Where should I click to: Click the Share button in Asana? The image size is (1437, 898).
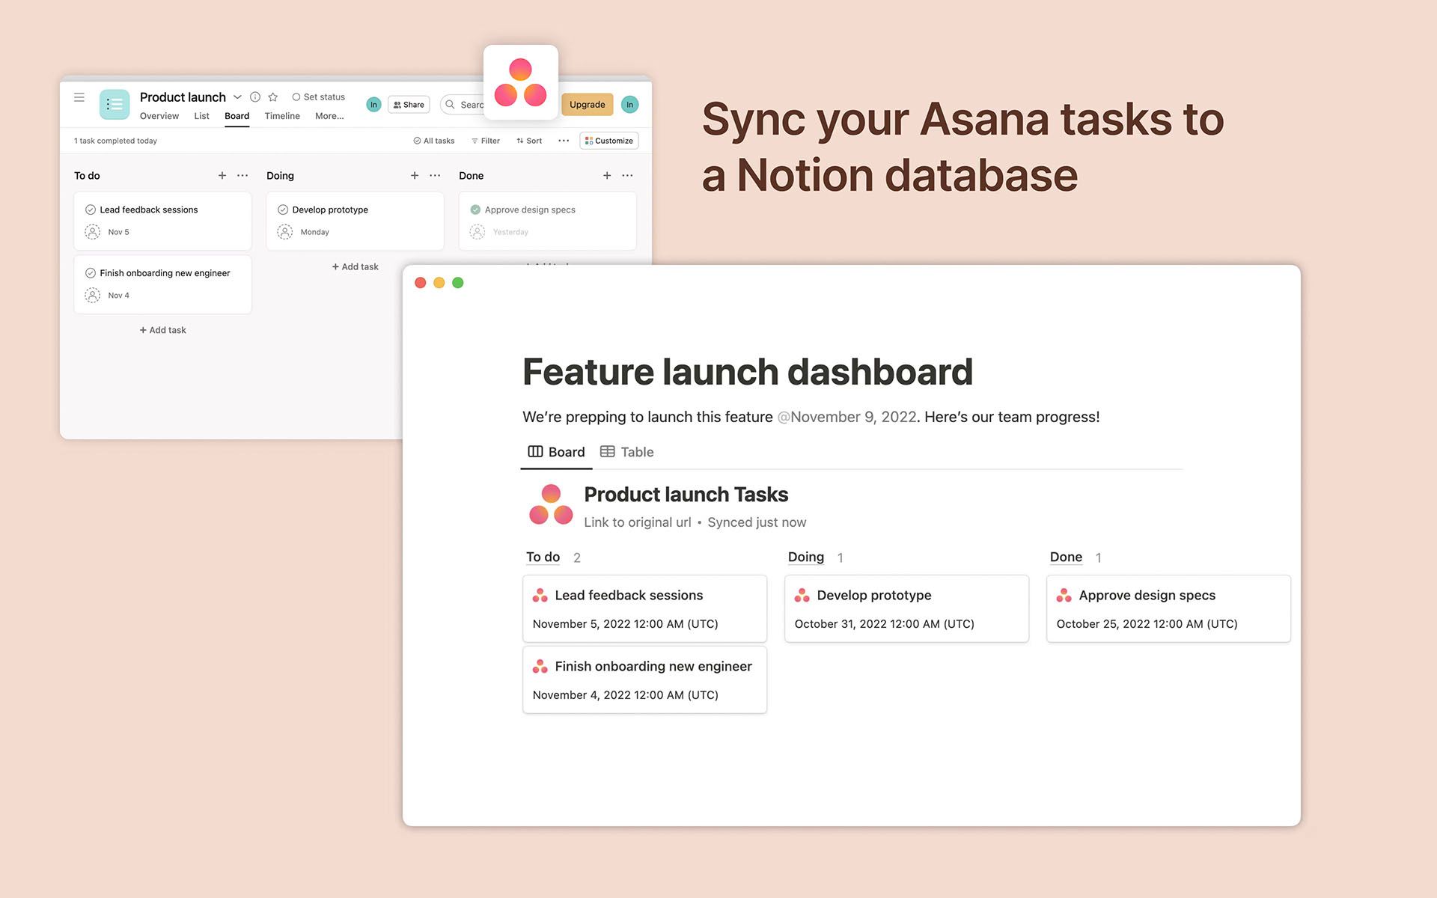409,105
